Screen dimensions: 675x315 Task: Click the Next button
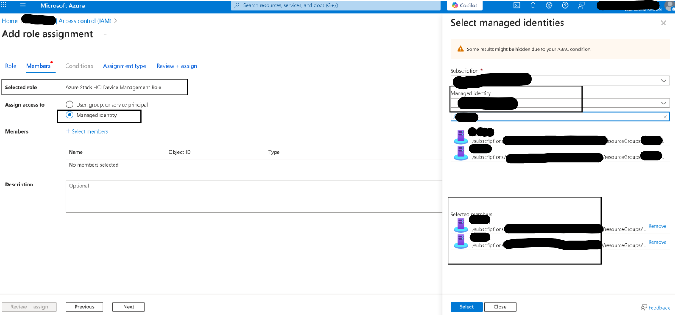pyautogui.click(x=128, y=307)
